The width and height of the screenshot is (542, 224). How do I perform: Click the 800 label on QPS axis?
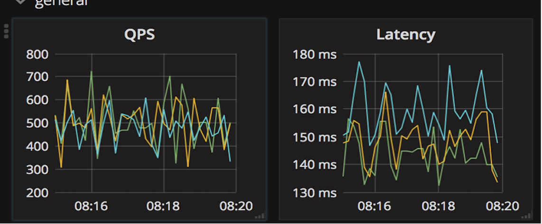(37, 54)
